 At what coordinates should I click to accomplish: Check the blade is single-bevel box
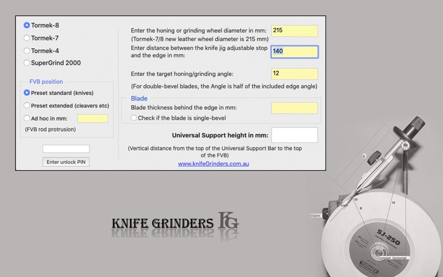coord(133,118)
